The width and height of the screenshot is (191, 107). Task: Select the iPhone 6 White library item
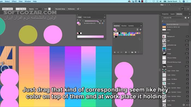coord(175,58)
